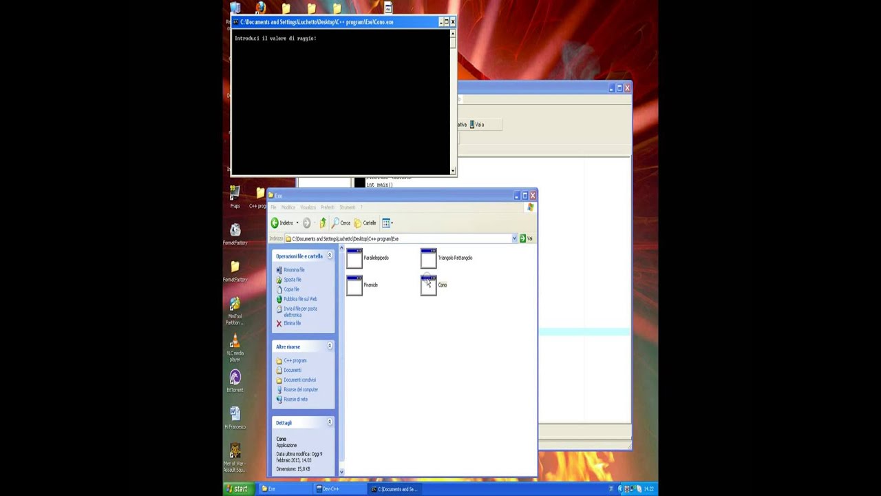Open the Modifica menu
The width and height of the screenshot is (881, 496).
click(x=288, y=207)
